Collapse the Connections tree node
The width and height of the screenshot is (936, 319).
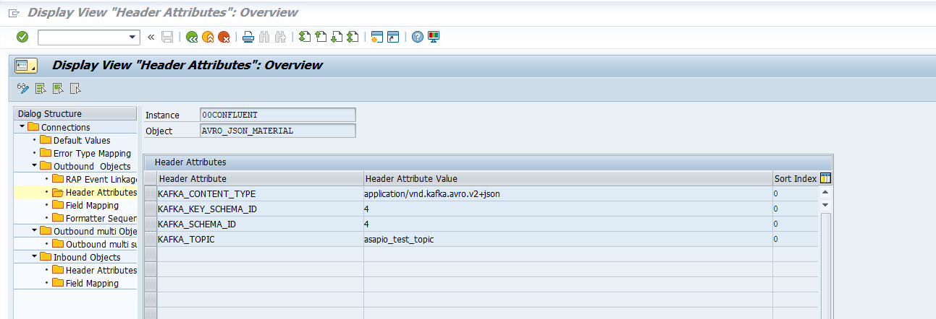tap(22, 127)
